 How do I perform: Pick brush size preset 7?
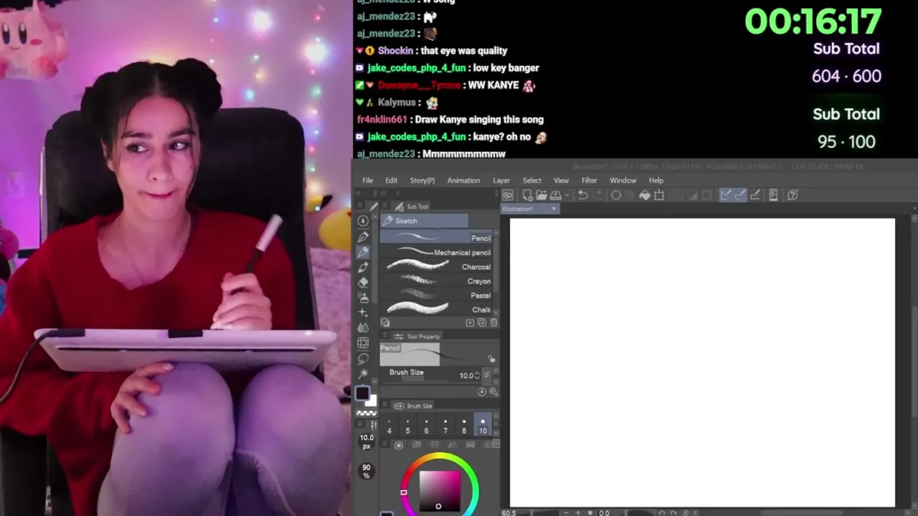click(445, 426)
